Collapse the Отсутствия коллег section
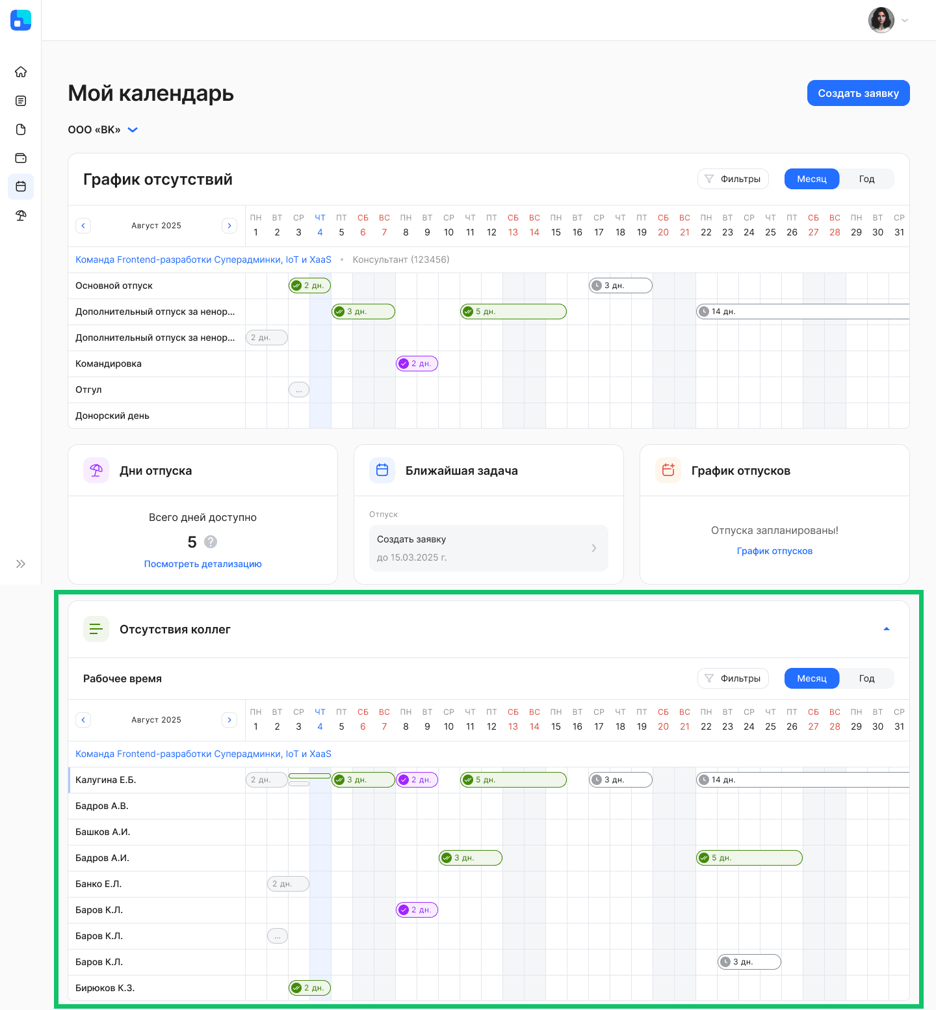936x1010 pixels. 887,629
